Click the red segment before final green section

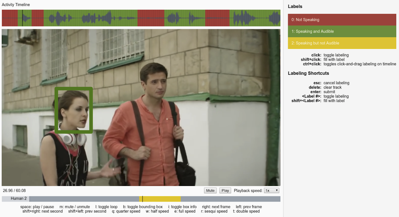[217, 18]
